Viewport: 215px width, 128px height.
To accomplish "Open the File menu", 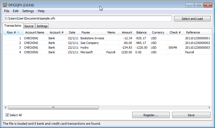I will [7, 11].
